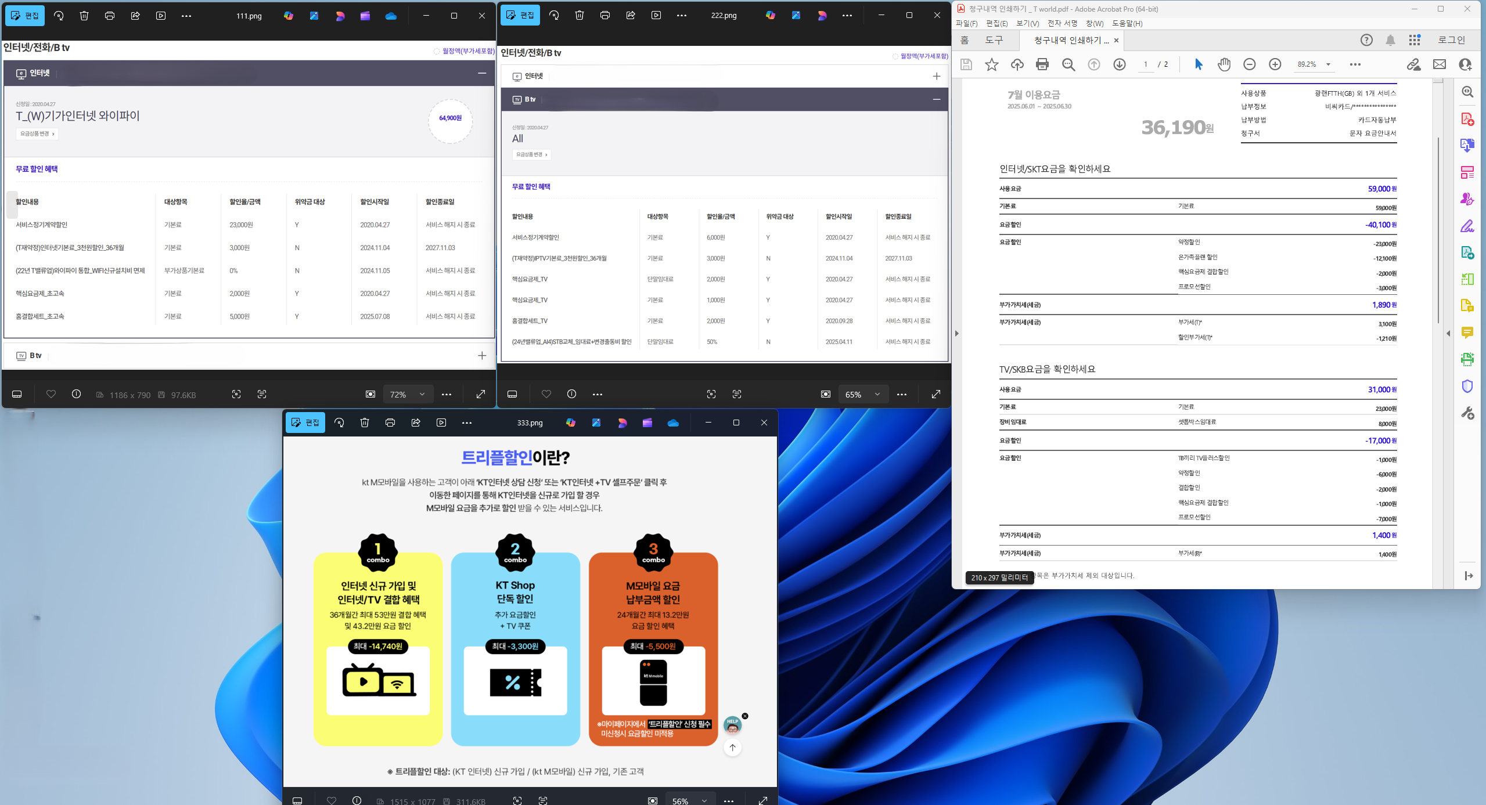The height and width of the screenshot is (805, 1486).
Task: Open Edit PDF tool in Acrobat sidebar
Action: [x=1467, y=172]
